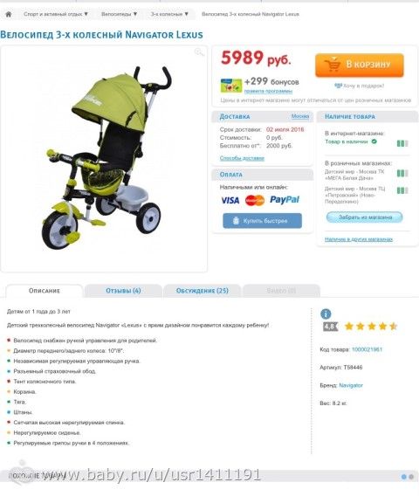
Task: Open 'Наличие в других магазинах' link
Action: coord(359,239)
